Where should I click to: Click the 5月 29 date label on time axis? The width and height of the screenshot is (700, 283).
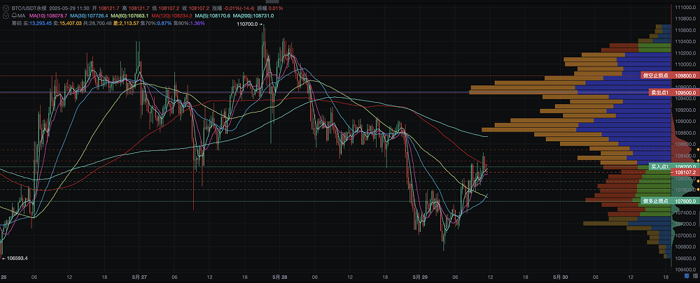(x=419, y=277)
